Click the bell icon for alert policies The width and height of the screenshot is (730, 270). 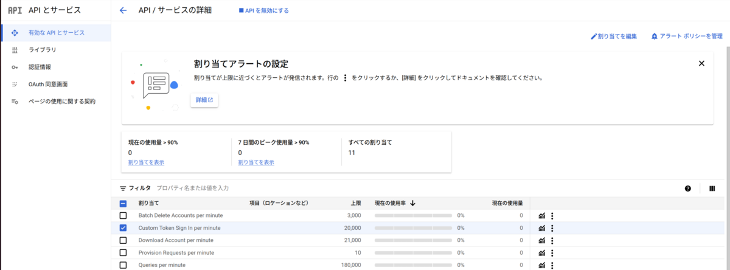[x=655, y=36]
